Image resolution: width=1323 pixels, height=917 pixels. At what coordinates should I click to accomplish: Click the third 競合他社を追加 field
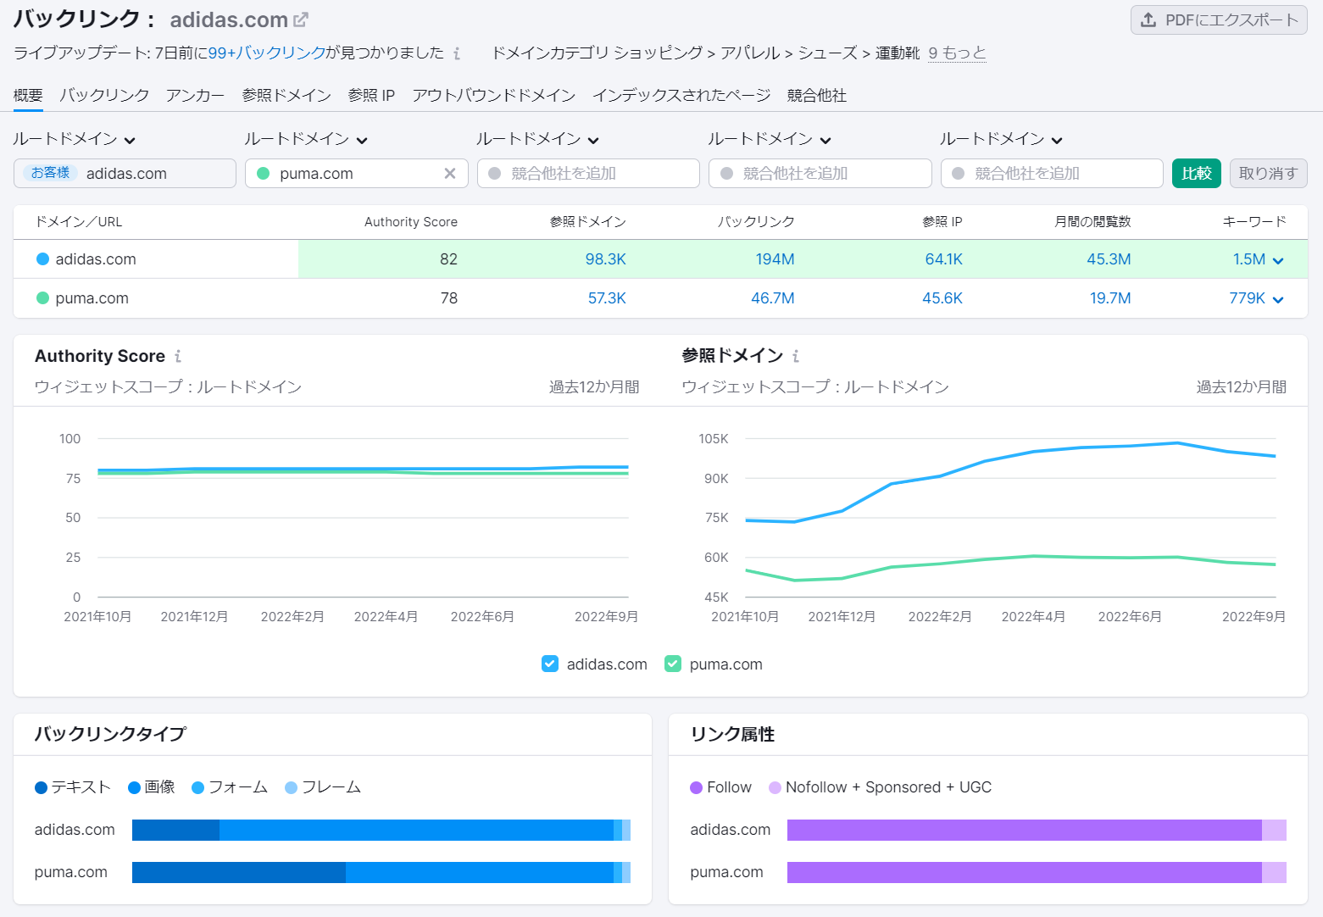pos(588,173)
